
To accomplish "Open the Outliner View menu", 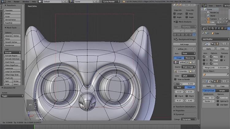I will pyautogui.click(x=211, y=6).
